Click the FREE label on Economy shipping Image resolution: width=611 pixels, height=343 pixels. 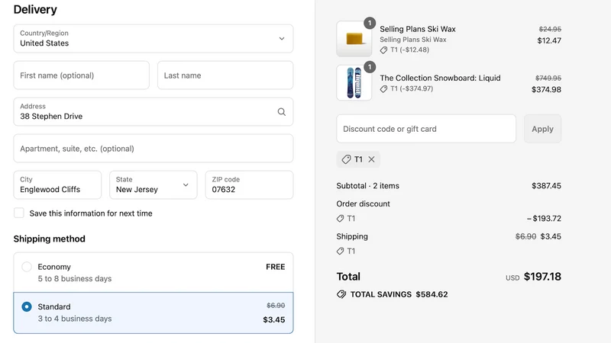(276, 267)
